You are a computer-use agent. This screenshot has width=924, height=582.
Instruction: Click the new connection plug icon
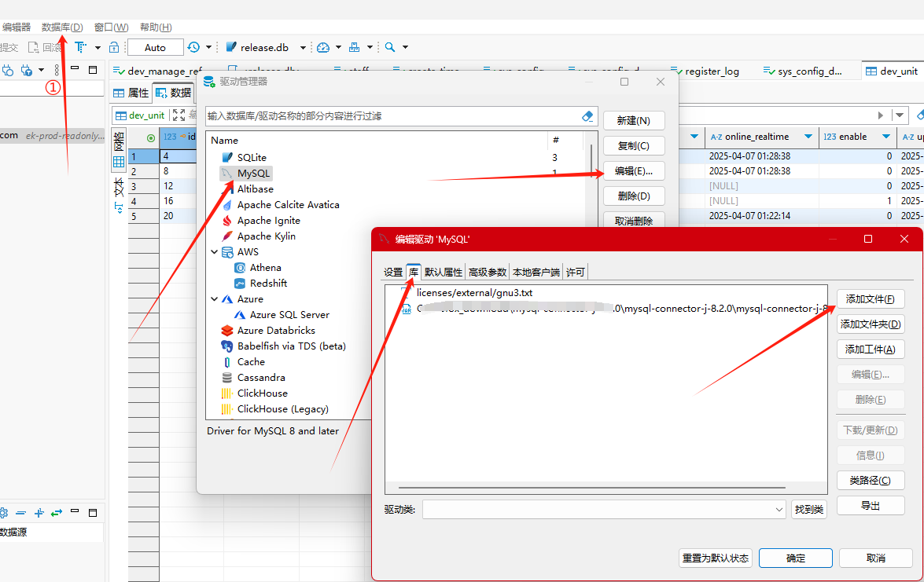8,70
